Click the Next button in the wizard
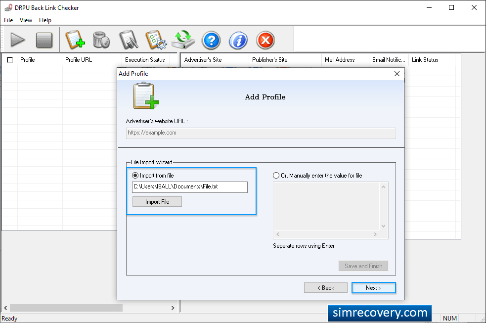The image size is (486, 323). pos(373,288)
